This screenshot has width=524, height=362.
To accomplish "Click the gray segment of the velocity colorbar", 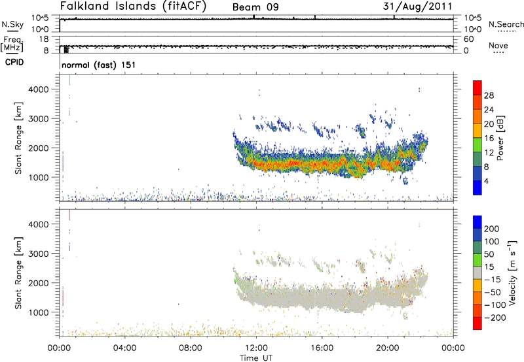I will (477, 272).
